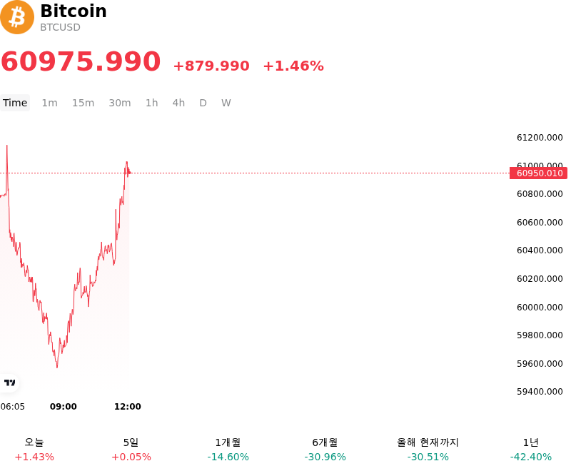Click the 12:00 time axis marker
This screenshot has width=571, height=471.
click(x=128, y=407)
